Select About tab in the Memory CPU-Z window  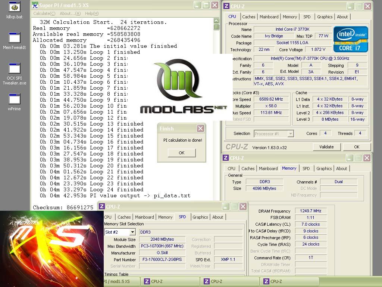click(342, 169)
